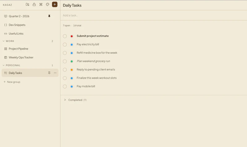This screenshot has width=247, height=147.
Task: Focus the Add a task input field
Action: (x=153, y=15)
